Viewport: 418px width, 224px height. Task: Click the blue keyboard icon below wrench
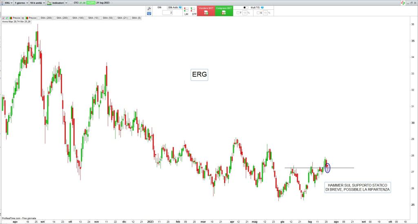point(149,13)
